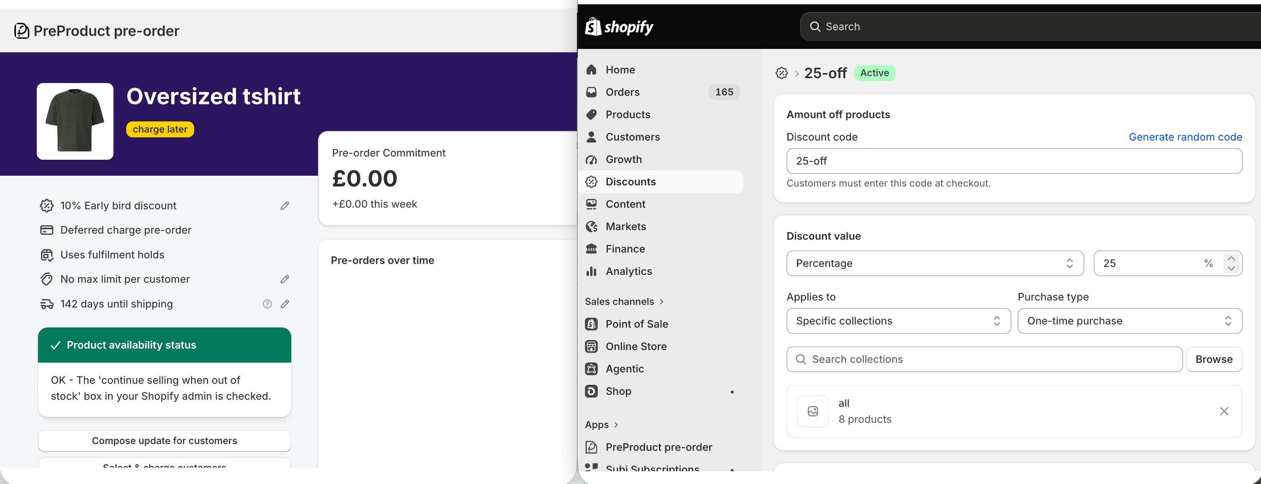Click the discounts breadcrumb icon before 25-off

click(x=782, y=73)
